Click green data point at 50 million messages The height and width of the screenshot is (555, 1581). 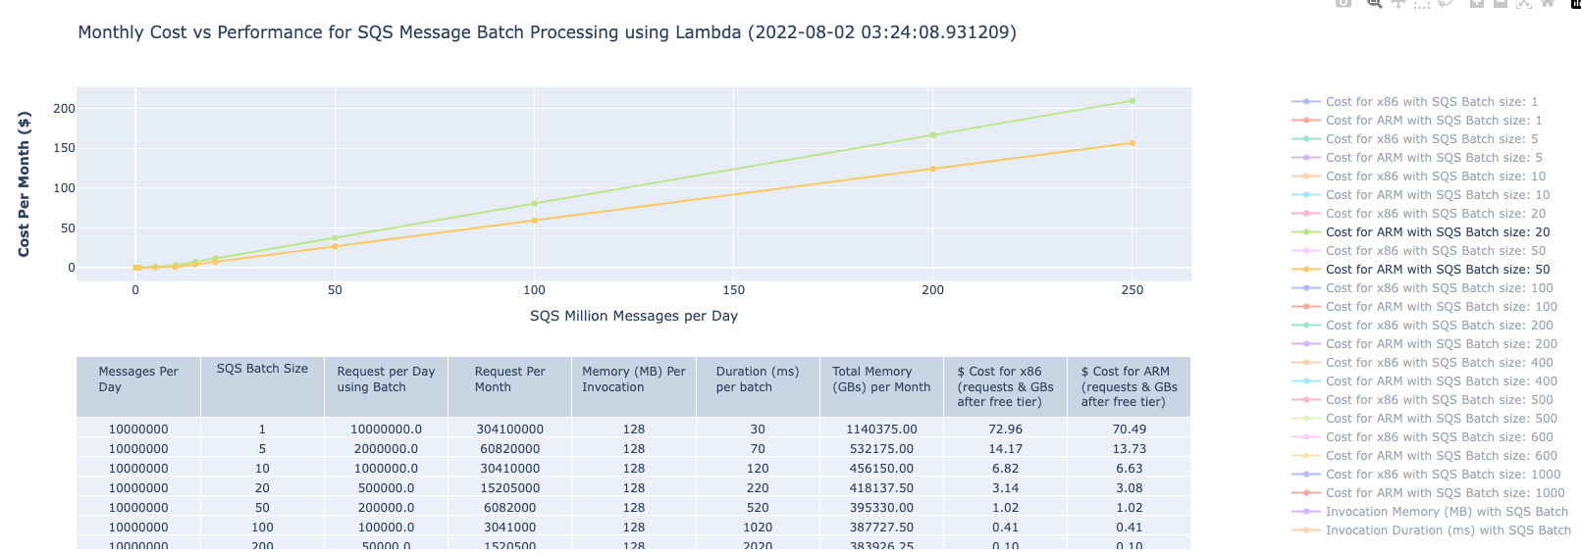click(x=335, y=238)
